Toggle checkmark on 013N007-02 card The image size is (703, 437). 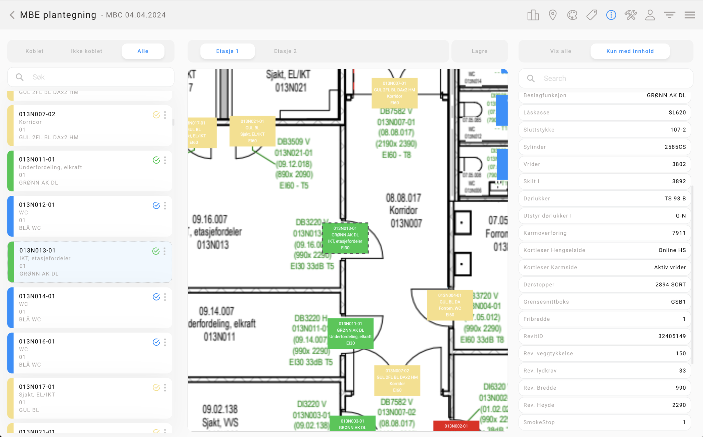click(x=156, y=115)
